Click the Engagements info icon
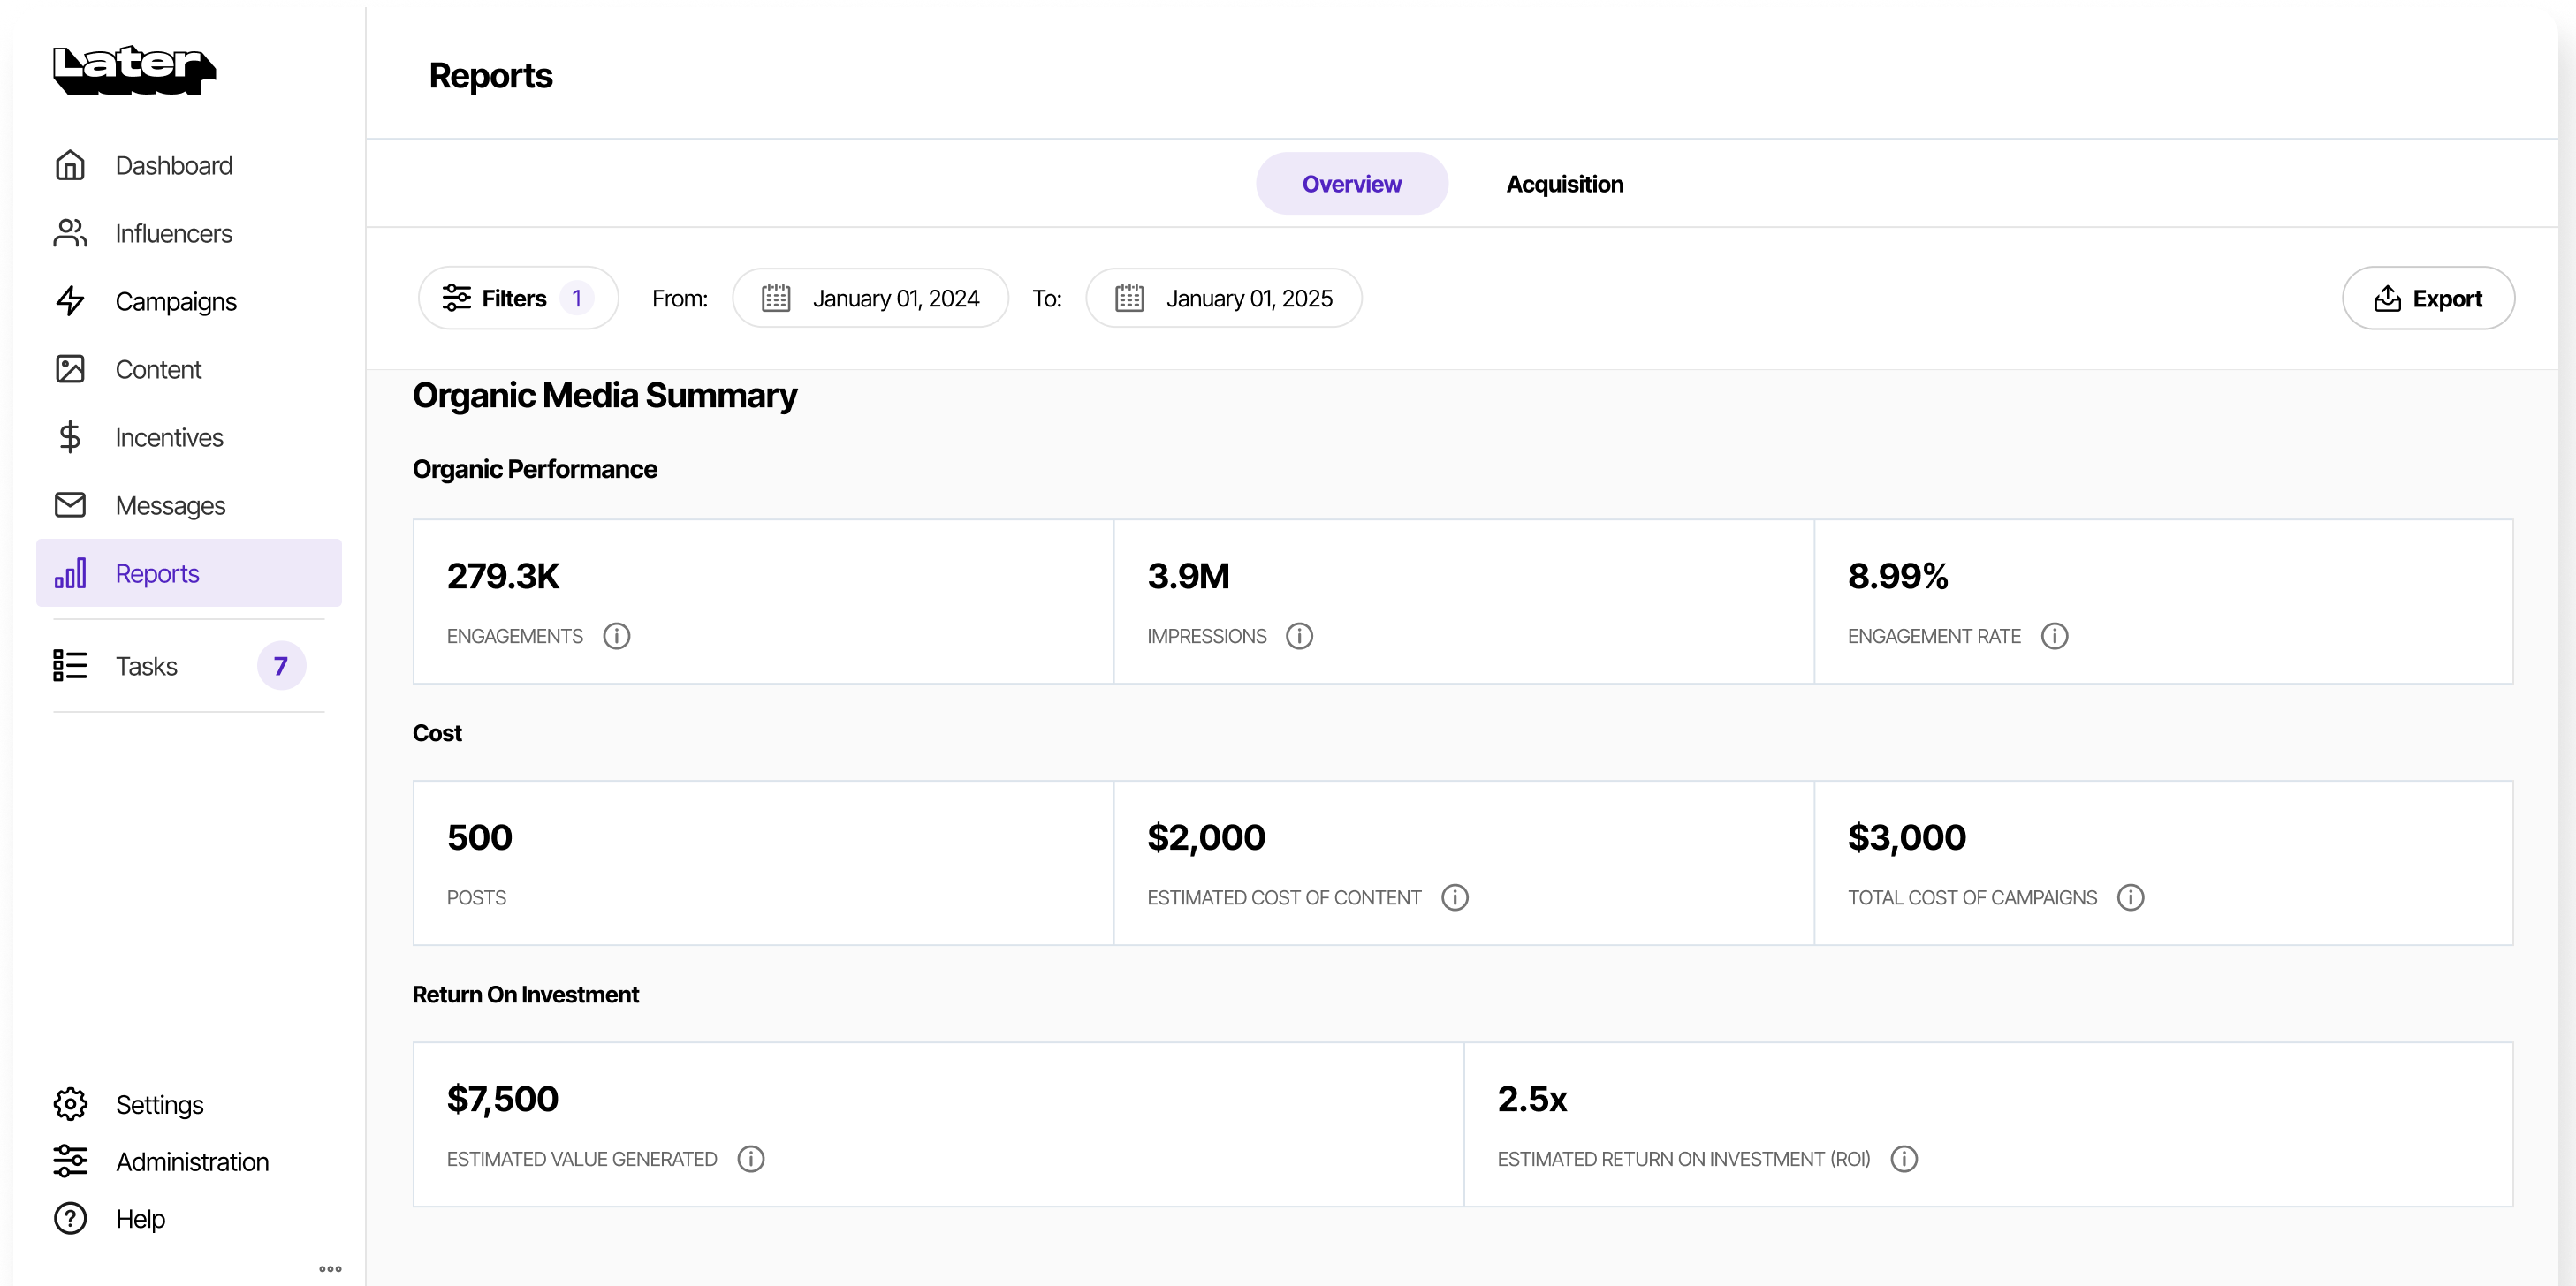The image size is (2576, 1286). (616, 637)
